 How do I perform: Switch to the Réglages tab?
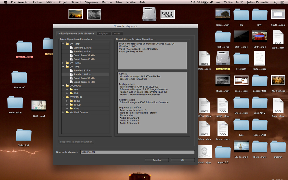click(x=104, y=34)
